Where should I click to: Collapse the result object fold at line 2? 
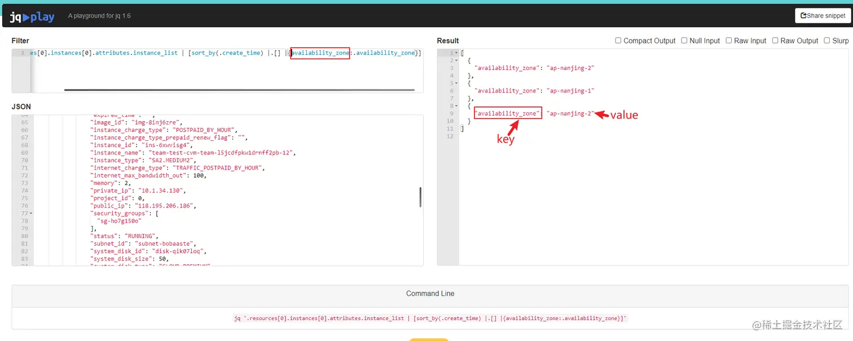click(x=456, y=60)
